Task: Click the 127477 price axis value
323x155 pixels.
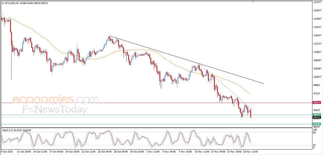Action: click(317, 2)
